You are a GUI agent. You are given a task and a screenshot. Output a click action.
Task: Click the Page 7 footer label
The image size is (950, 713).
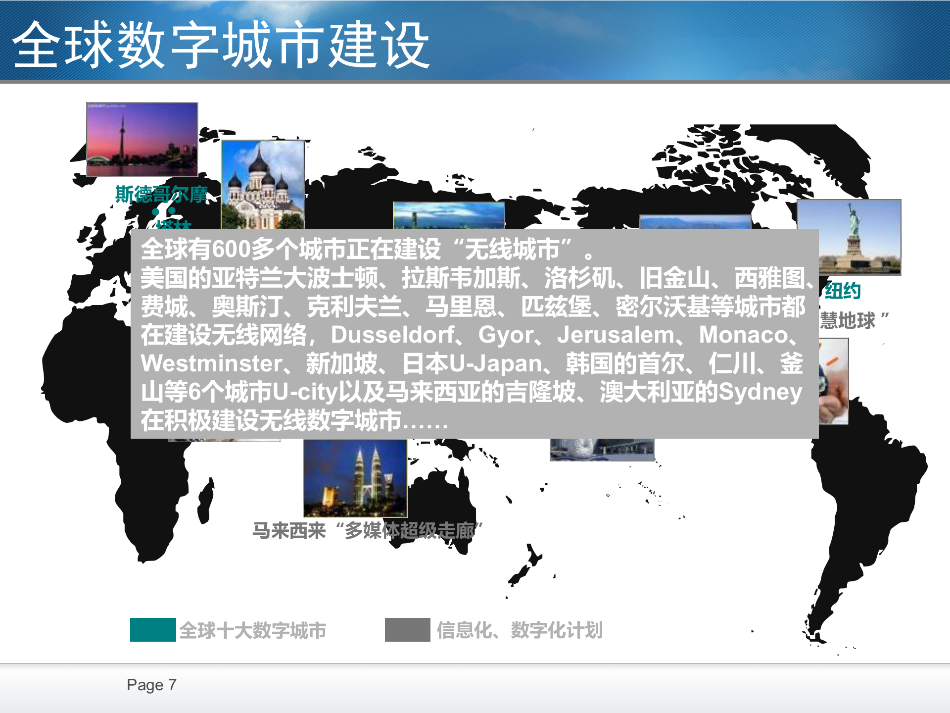point(151,685)
